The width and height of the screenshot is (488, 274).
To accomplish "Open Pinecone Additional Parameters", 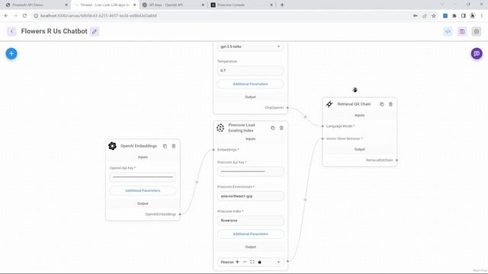I will tap(250, 234).
